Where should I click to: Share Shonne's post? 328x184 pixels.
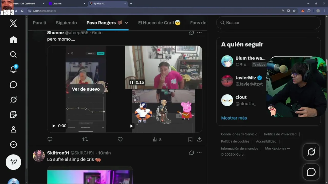coord(199,139)
